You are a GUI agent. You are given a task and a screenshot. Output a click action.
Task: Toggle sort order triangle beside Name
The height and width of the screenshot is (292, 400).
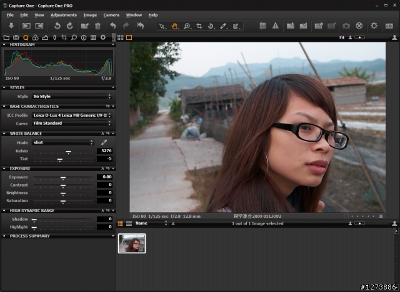pos(173,223)
